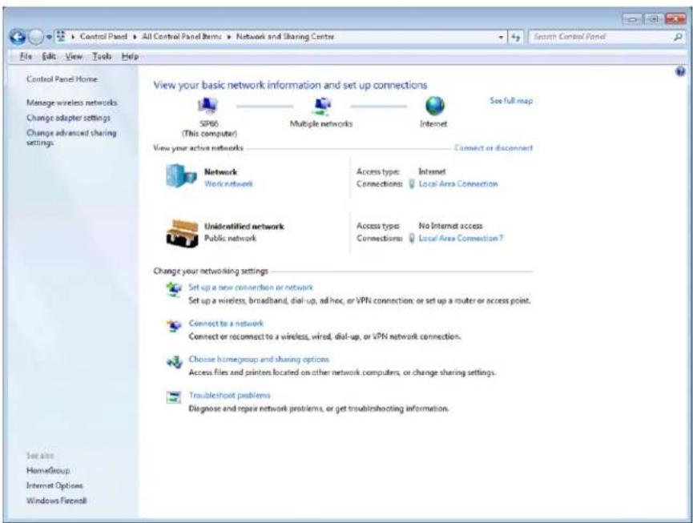This screenshot has width=693, height=523.
Task: Click the search magnifier icon
Action: (x=678, y=37)
